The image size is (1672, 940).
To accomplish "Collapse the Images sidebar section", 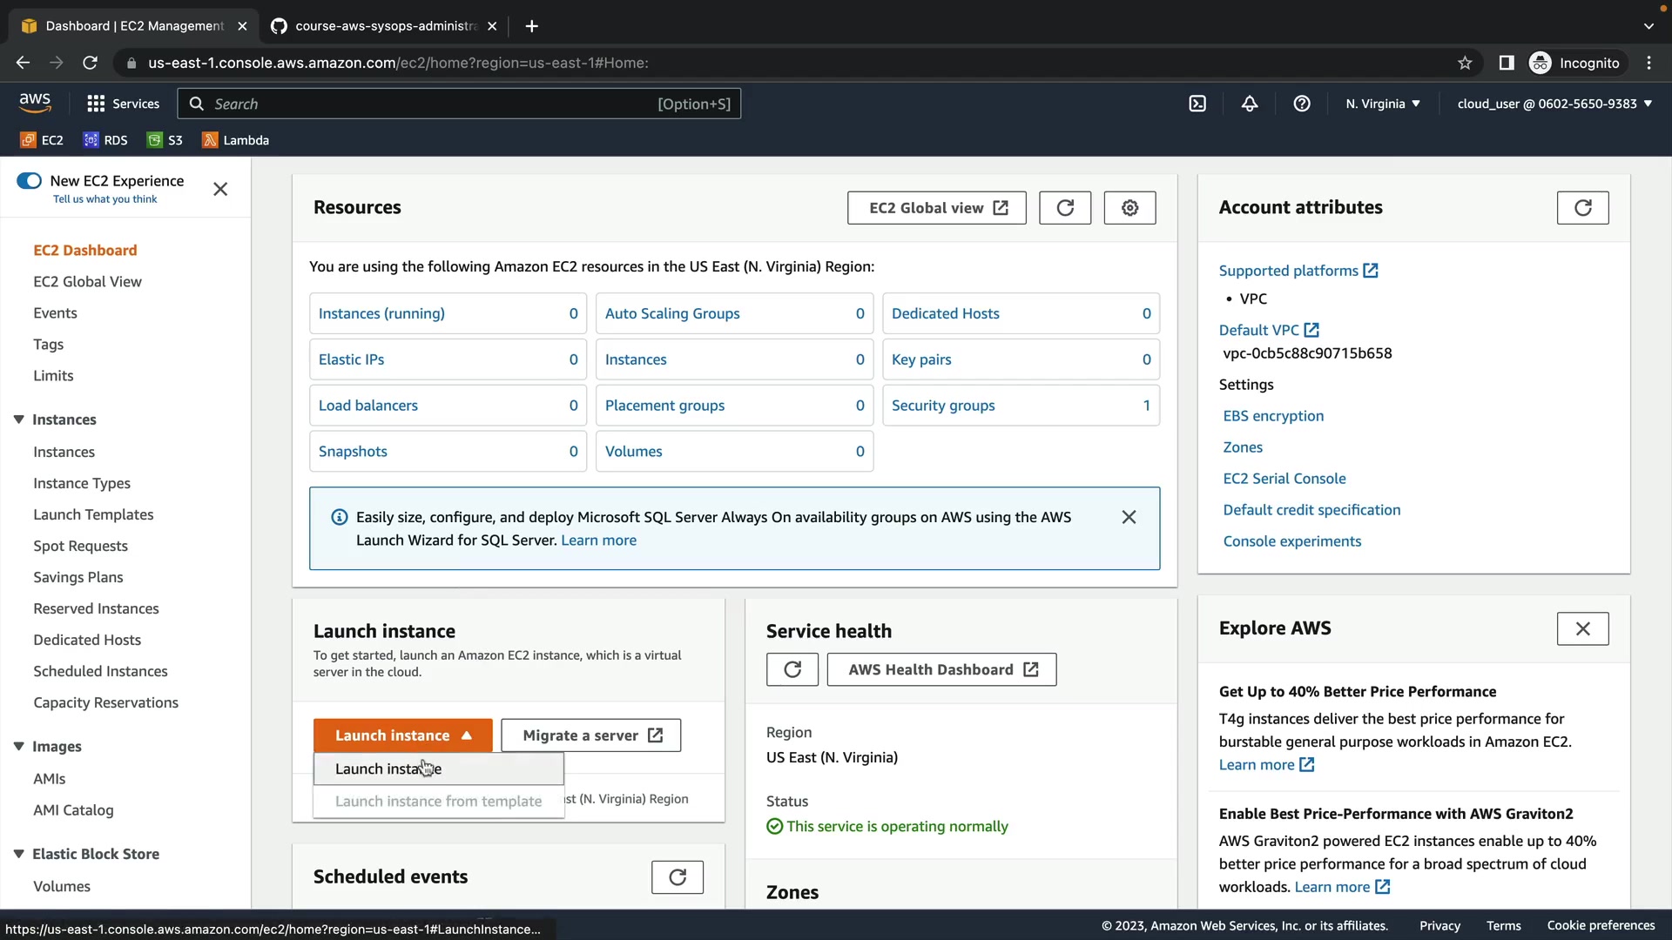I will pos(18,747).
